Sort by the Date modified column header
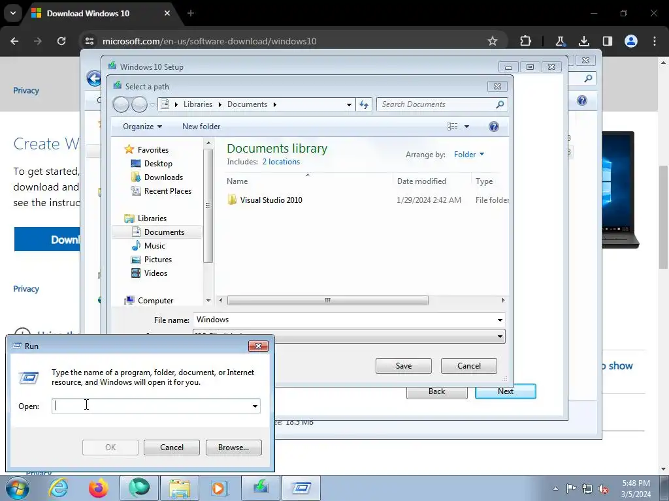The width and height of the screenshot is (669, 501). [421, 181]
